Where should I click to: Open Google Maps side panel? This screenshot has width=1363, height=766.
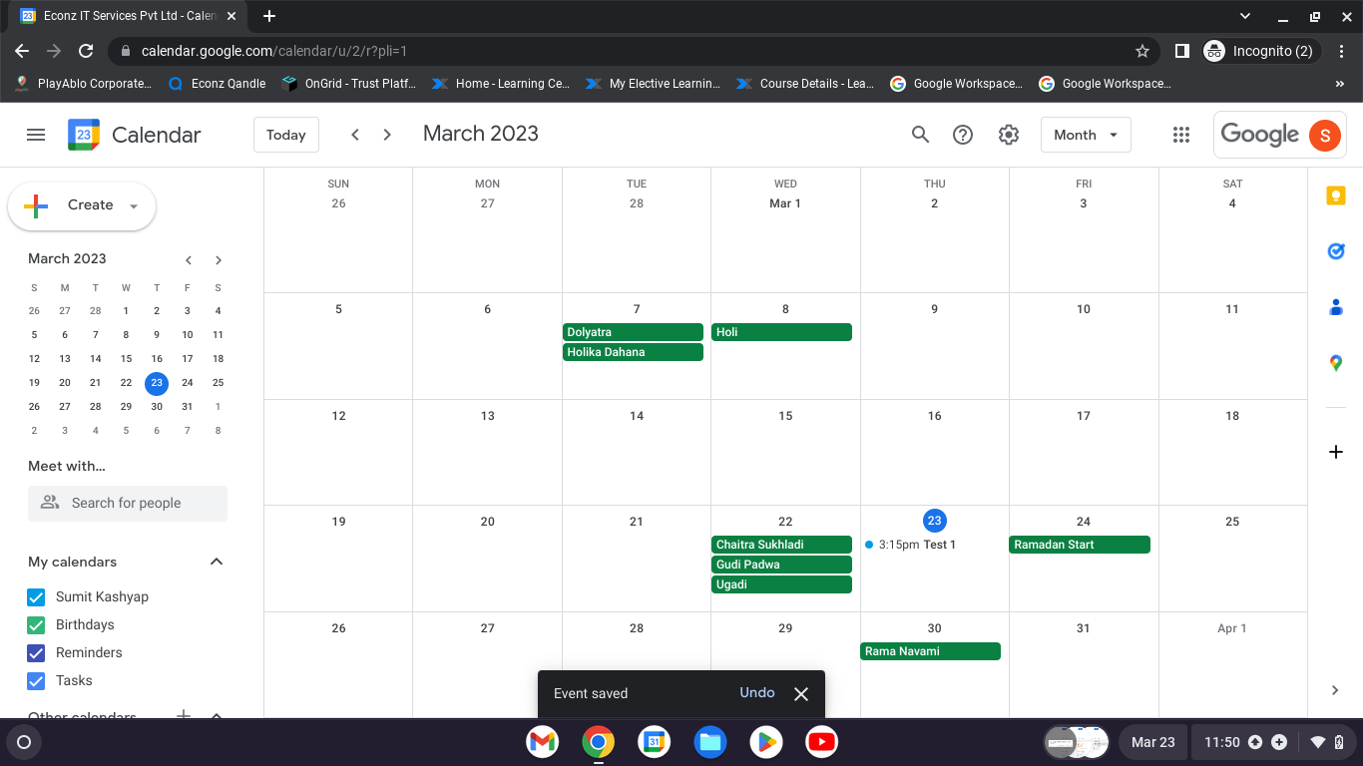pyautogui.click(x=1336, y=364)
